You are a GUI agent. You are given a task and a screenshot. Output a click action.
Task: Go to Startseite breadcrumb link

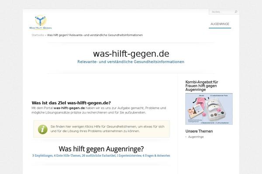coord(38,35)
